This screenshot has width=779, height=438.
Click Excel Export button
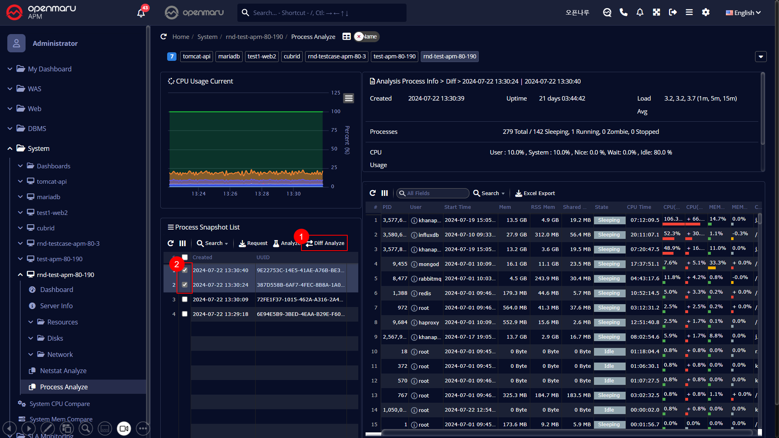tap(535, 193)
